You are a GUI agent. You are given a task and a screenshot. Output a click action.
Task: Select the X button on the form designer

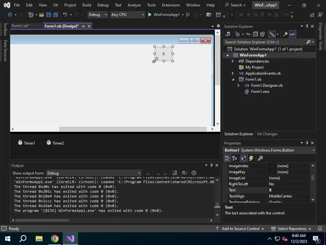164,54
